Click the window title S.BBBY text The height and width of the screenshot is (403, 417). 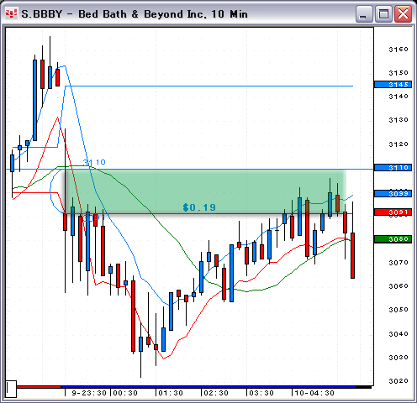(42, 14)
